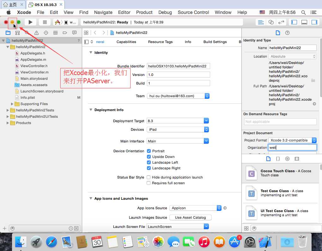Open the Editor menu

coord(124,12)
